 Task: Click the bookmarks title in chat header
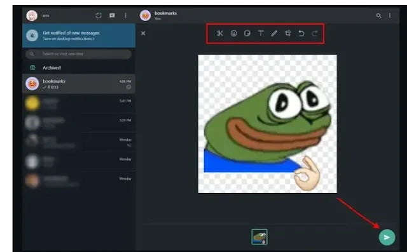click(165, 13)
